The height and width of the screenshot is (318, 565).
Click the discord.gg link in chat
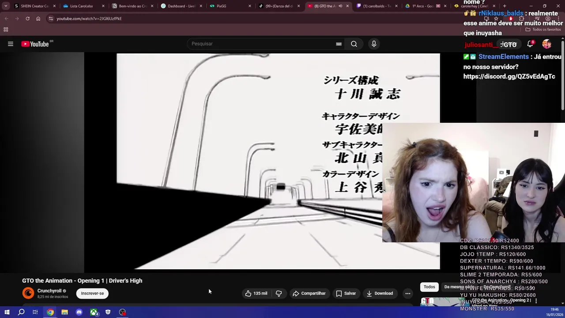pyautogui.click(x=509, y=76)
